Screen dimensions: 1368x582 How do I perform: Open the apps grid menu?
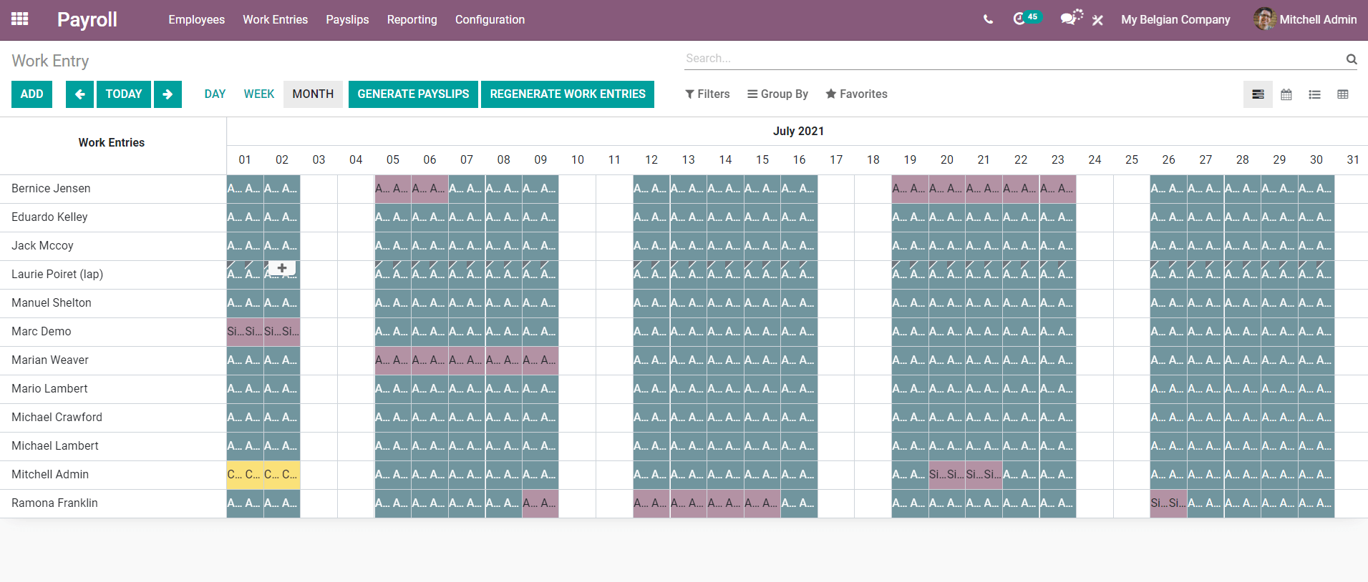point(20,19)
